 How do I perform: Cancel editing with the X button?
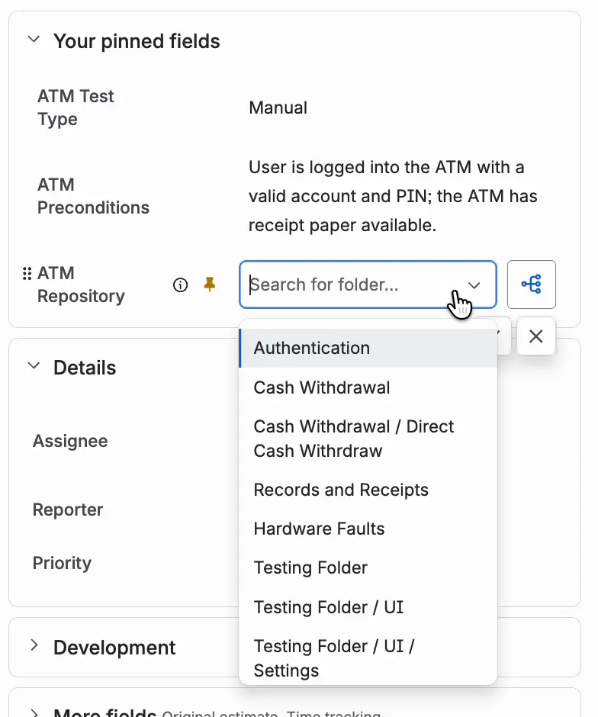(535, 336)
